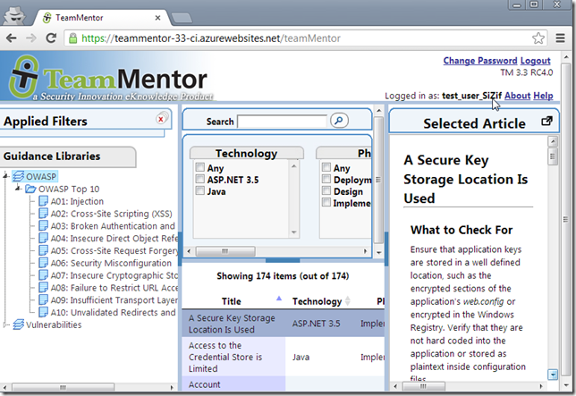The width and height of the screenshot is (576, 396).
Task: Click the OWASP Top 10 folder icon
Action: (x=30, y=189)
